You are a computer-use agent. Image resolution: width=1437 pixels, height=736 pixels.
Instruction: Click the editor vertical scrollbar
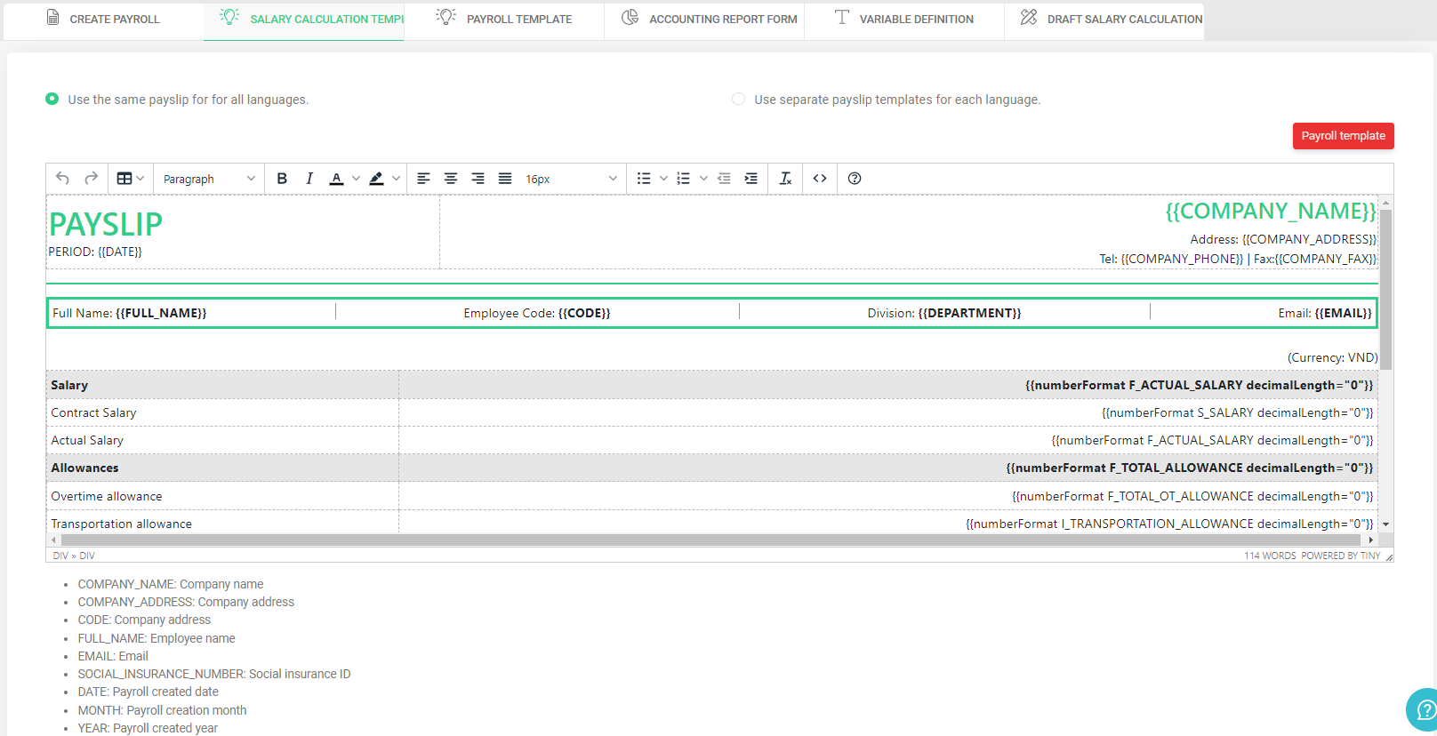[x=1385, y=289]
